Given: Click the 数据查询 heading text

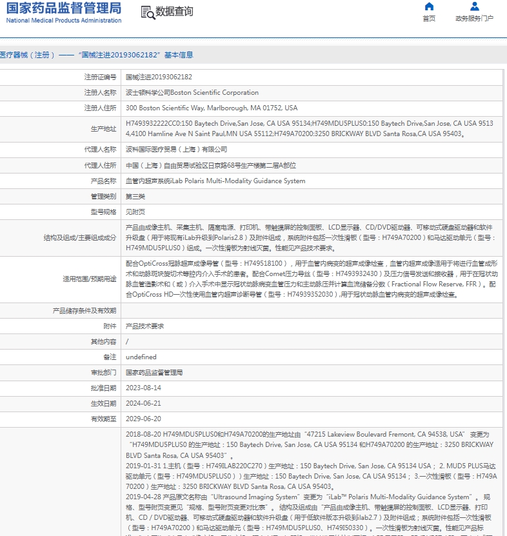Looking at the screenshot, I should click(x=174, y=11).
